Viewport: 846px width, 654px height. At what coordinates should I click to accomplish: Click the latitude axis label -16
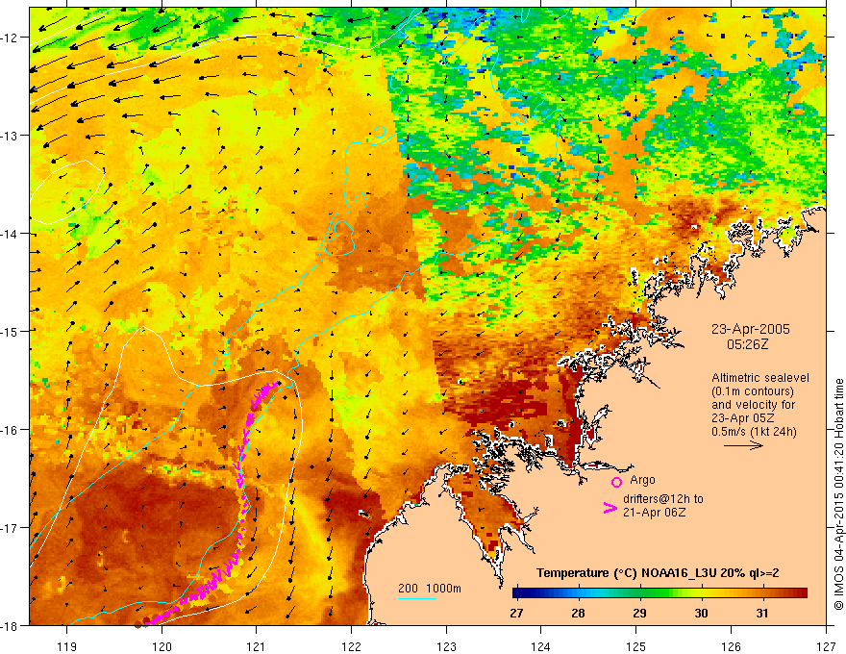tap(10, 430)
